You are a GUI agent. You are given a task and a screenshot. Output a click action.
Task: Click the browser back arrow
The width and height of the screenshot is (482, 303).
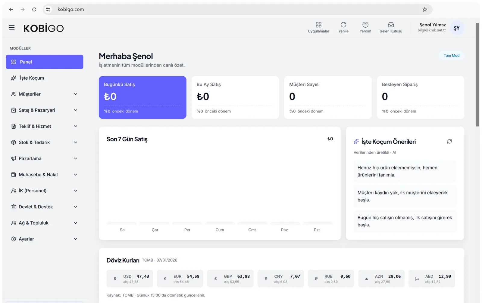[x=11, y=10]
